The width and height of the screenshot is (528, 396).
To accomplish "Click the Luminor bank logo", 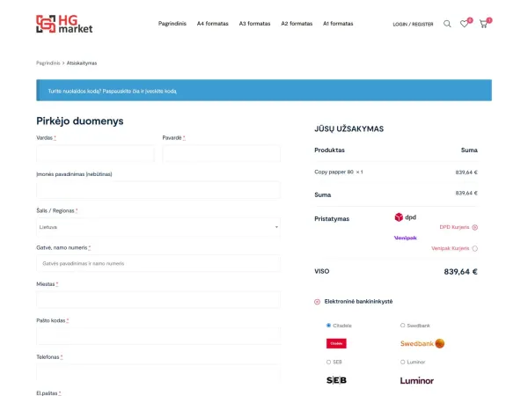I will tap(417, 380).
